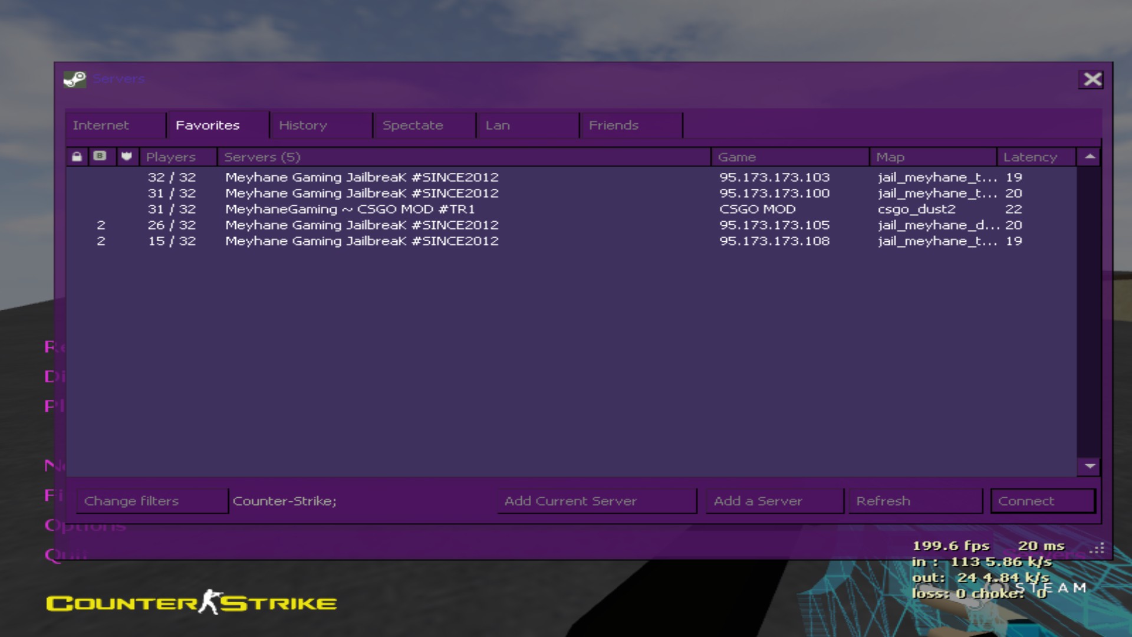Click the 15 / 32 players cell
1132x637 pixels.
(172, 241)
